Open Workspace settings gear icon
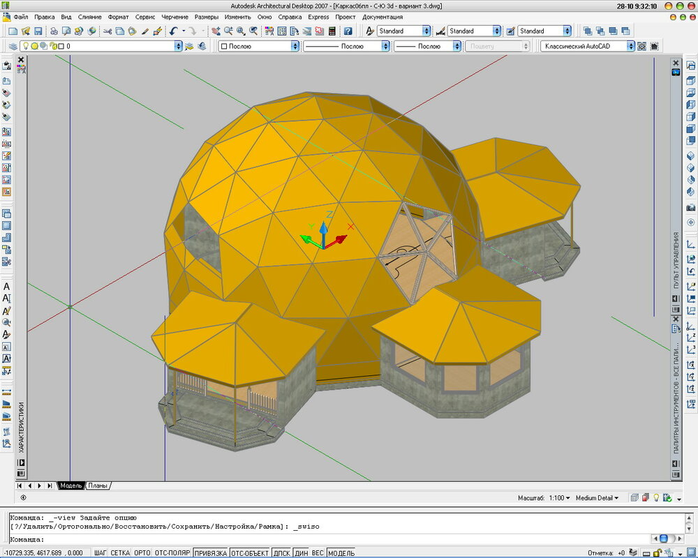 642,46
